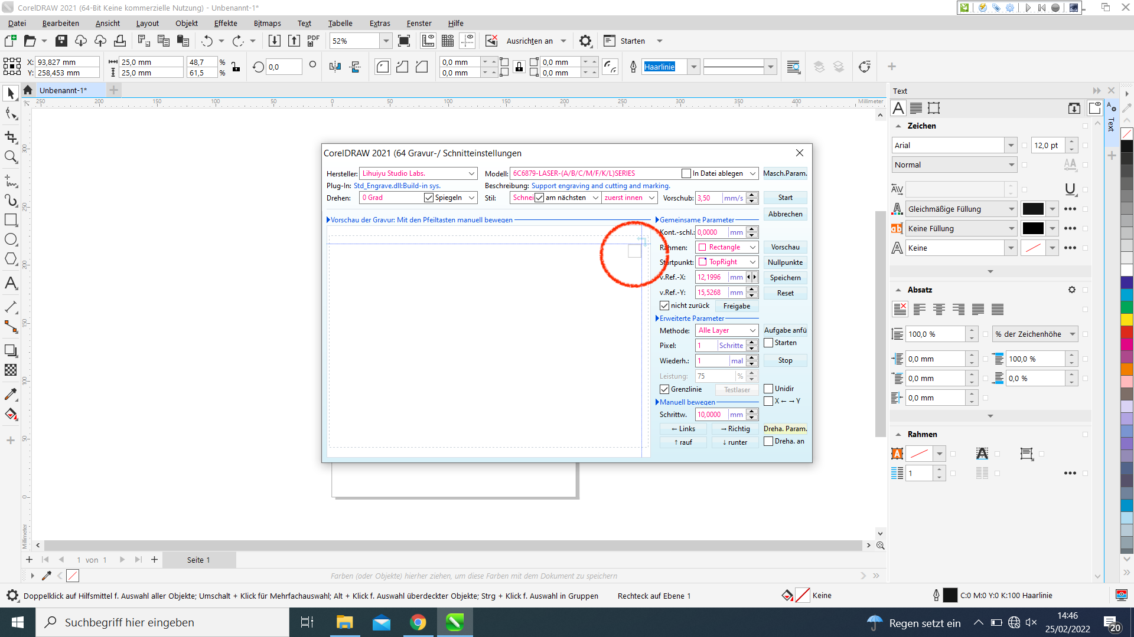Click the black text fill color swatch
1134x637 pixels.
click(x=1033, y=209)
